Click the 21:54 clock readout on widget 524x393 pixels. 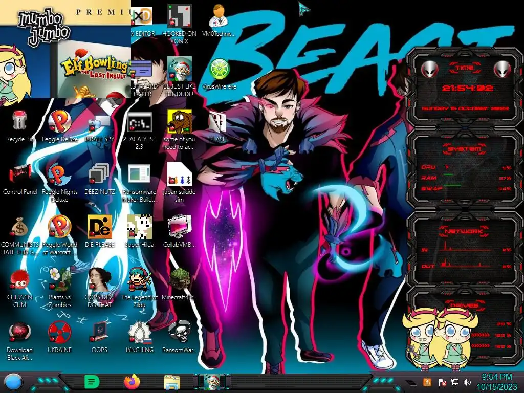click(467, 88)
